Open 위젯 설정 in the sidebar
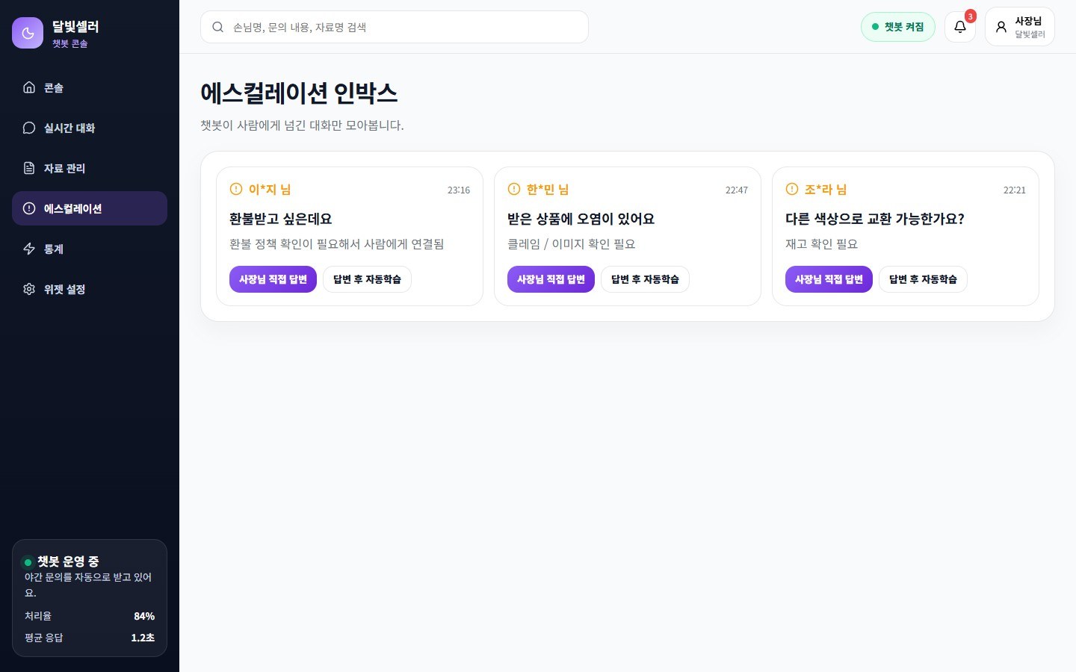Screen dimensions: 1076x672 coord(90,289)
